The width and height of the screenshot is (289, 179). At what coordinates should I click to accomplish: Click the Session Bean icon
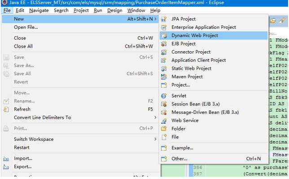click(x=164, y=104)
